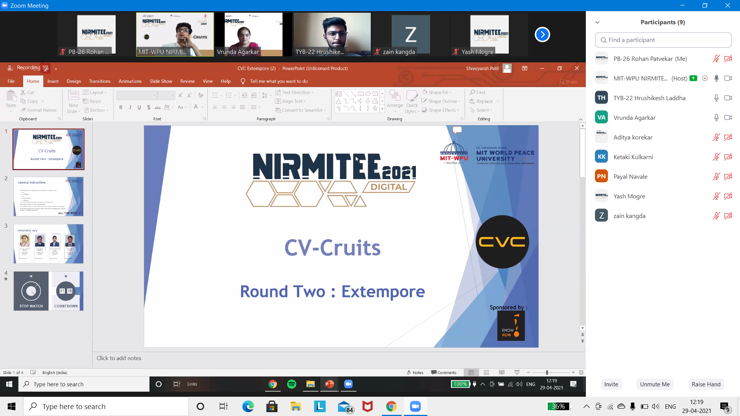The image size is (740, 416).
Task: Click the comment bubble on slide
Action: tap(457, 130)
